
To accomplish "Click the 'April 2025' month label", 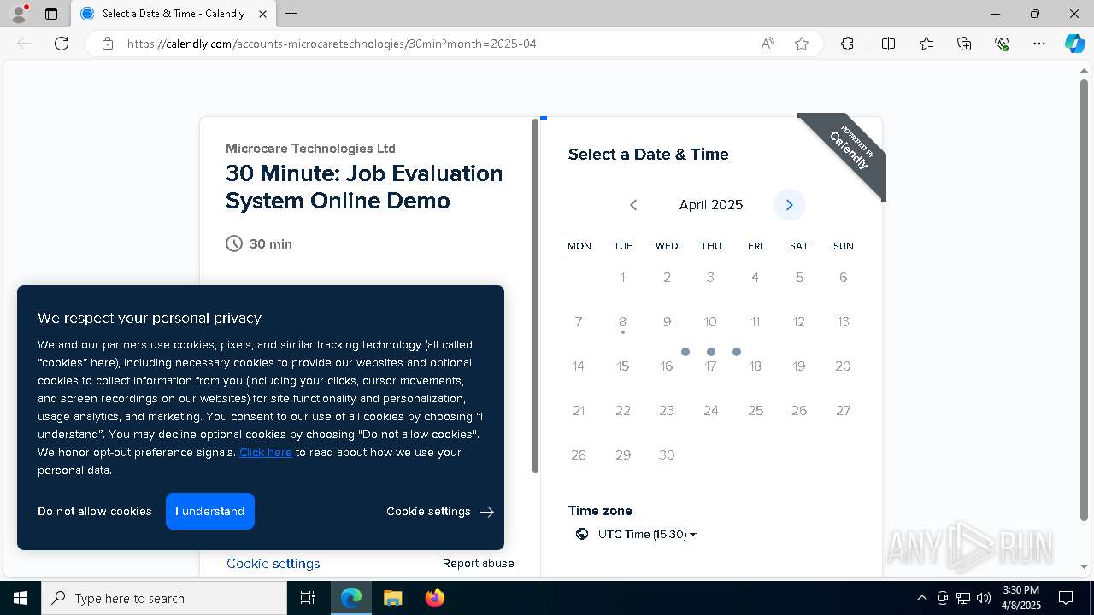I will 711,205.
